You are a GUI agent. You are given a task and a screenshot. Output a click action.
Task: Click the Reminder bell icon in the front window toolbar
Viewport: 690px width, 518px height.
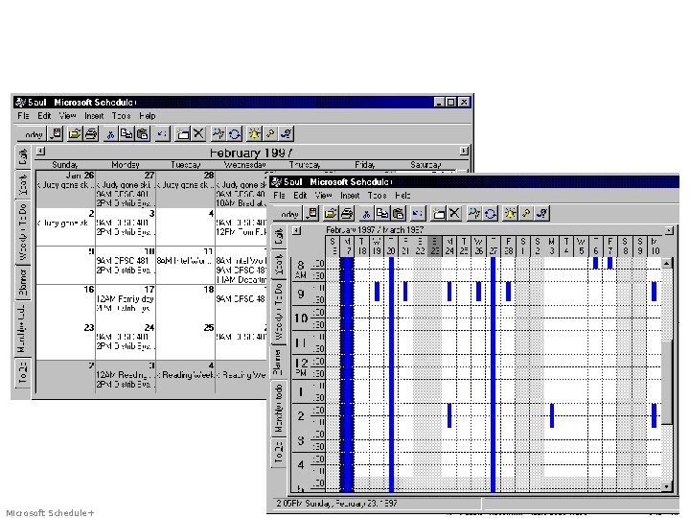coord(510,214)
